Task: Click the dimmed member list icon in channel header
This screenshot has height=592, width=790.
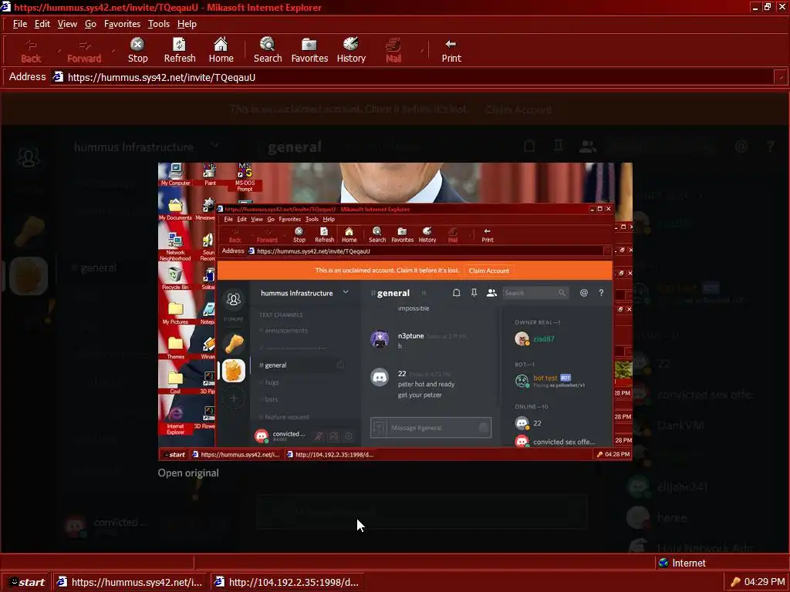Action: pos(587,146)
